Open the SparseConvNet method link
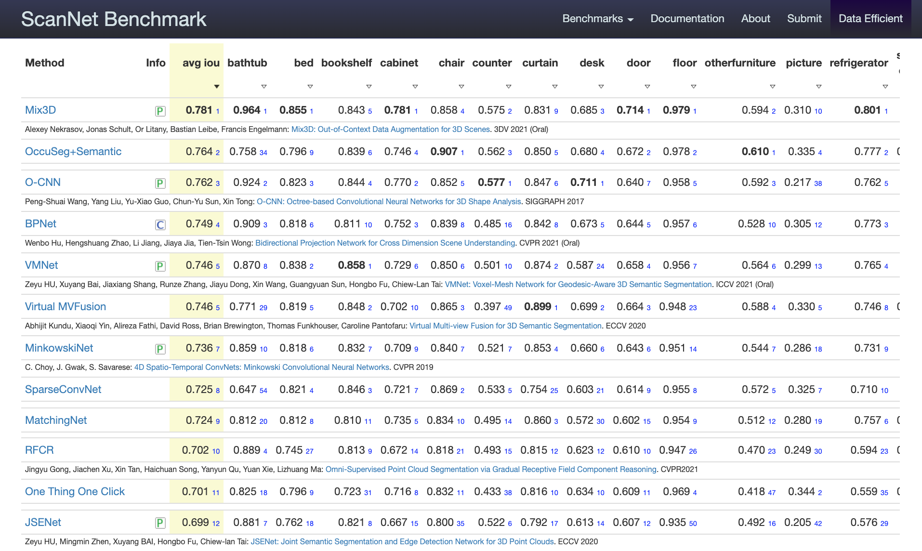 (63, 389)
